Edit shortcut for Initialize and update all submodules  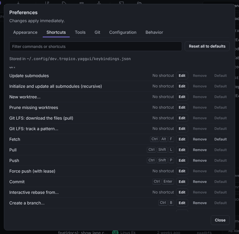(x=182, y=86)
